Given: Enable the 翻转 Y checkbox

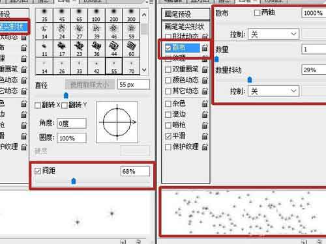Looking at the screenshot, I should coord(65,105).
